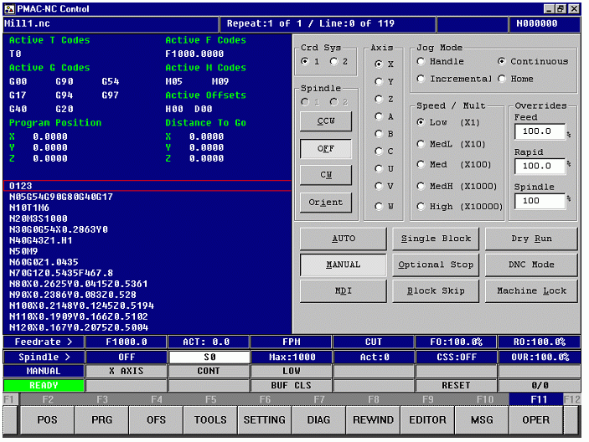Switch to MANUAL mode
This screenshot has height=442, width=589.
point(343,265)
